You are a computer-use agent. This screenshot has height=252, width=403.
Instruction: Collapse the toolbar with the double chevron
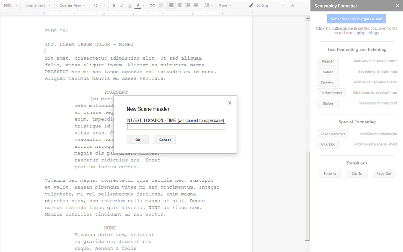292,5
